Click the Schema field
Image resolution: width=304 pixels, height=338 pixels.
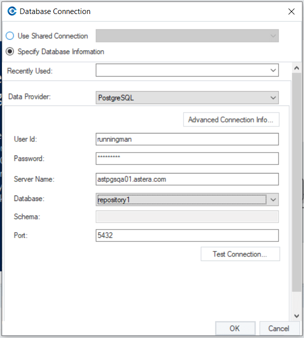187,216
